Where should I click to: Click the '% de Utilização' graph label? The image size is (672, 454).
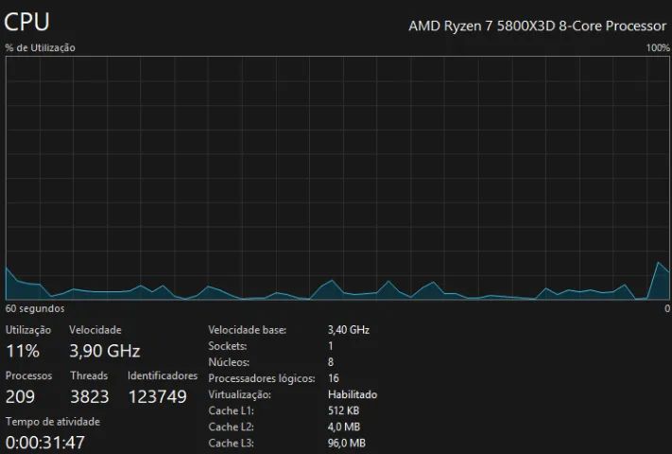tap(41, 47)
